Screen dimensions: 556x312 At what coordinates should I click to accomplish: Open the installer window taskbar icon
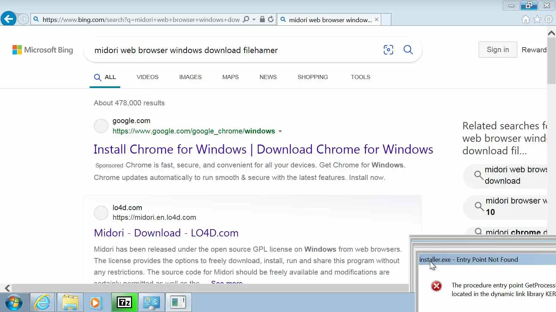click(178, 302)
